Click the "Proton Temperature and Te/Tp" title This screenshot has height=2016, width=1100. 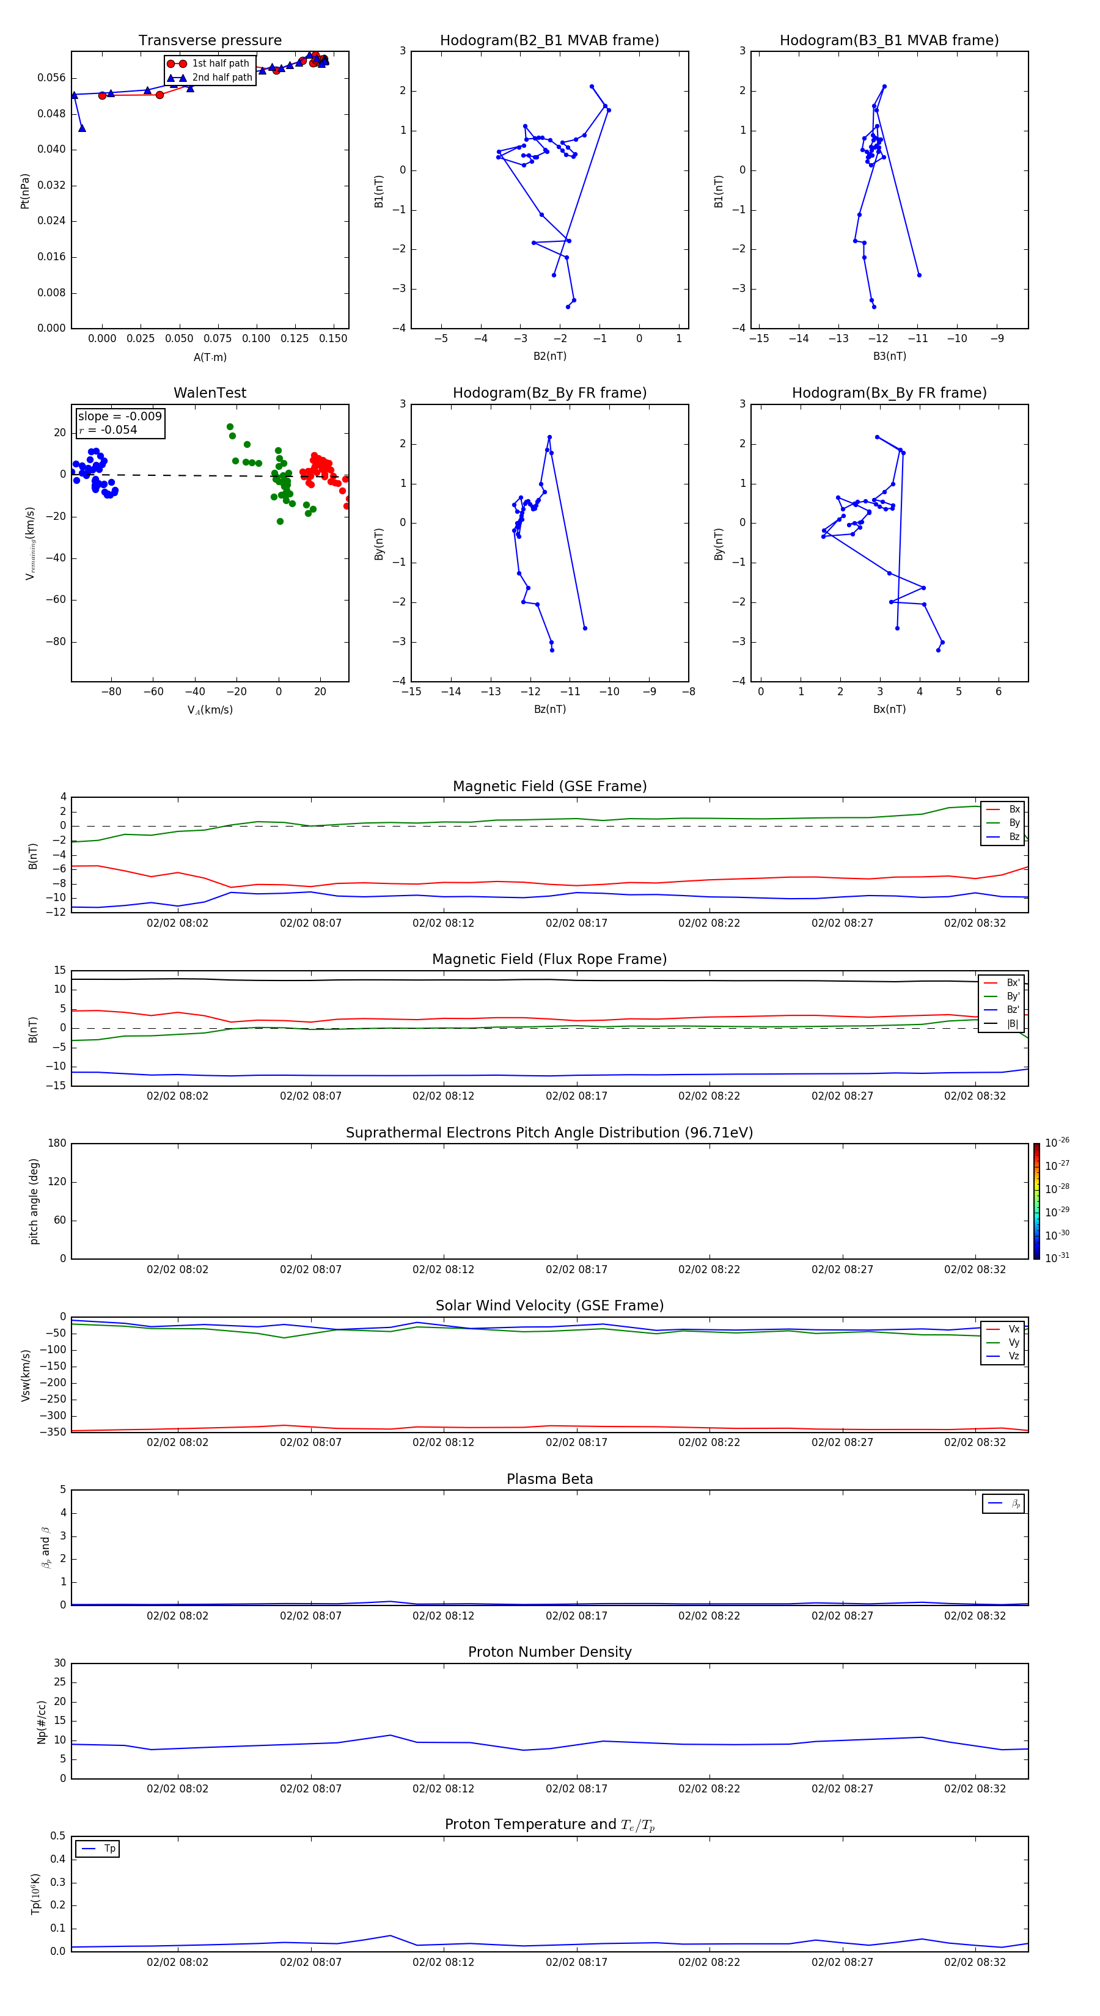click(549, 1824)
